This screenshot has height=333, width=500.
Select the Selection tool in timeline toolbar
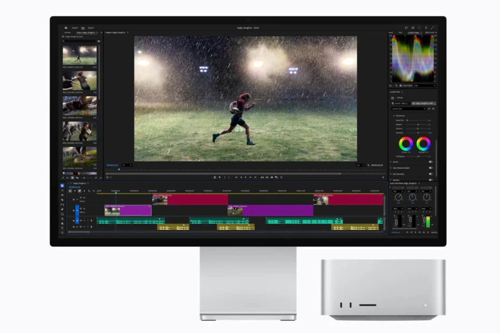[x=62, y=185]
